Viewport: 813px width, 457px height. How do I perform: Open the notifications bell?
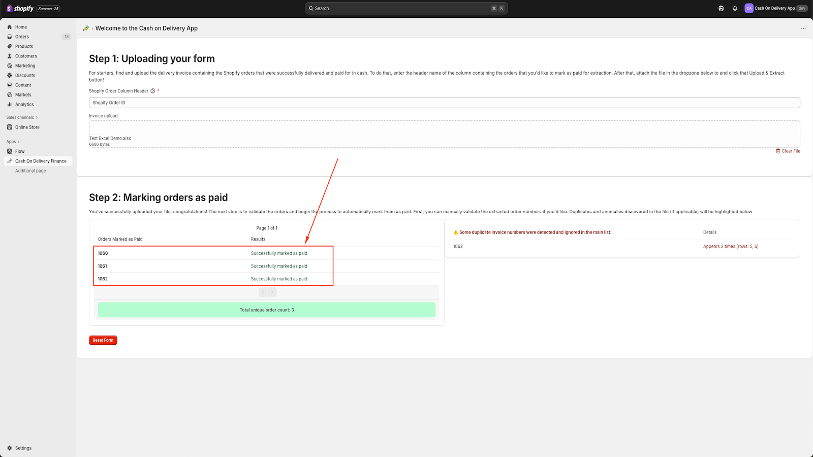[x=735, y=9]
